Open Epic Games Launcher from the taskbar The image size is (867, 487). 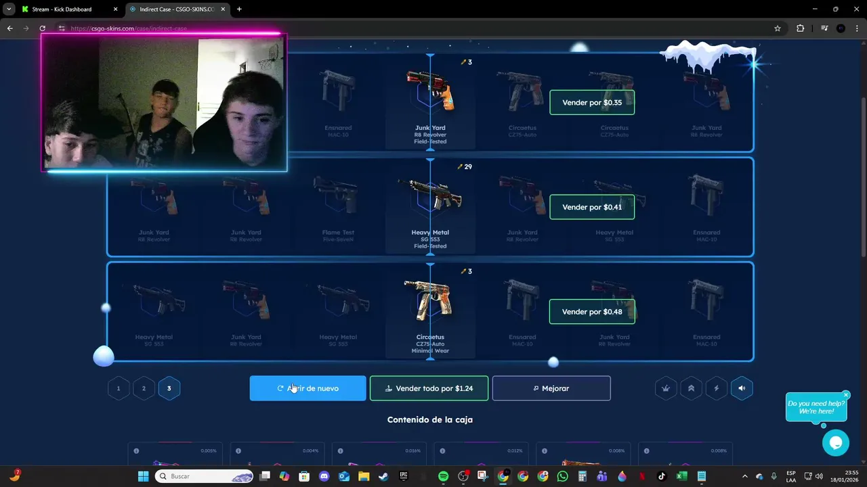(404, 476)
